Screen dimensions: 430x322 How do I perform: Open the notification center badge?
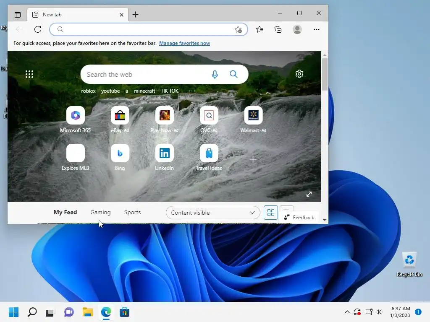[418, 312]
